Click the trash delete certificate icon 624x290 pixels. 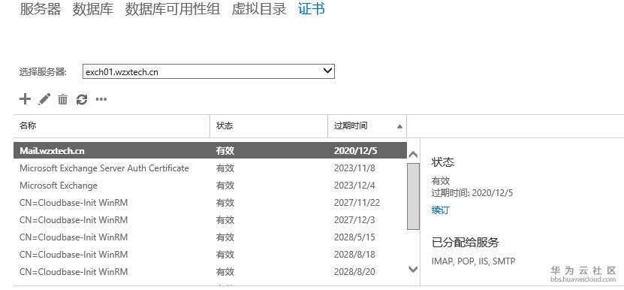click(62, 98)
